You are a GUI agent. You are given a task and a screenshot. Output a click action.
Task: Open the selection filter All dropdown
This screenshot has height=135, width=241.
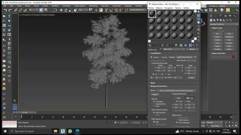coord(34,10)
